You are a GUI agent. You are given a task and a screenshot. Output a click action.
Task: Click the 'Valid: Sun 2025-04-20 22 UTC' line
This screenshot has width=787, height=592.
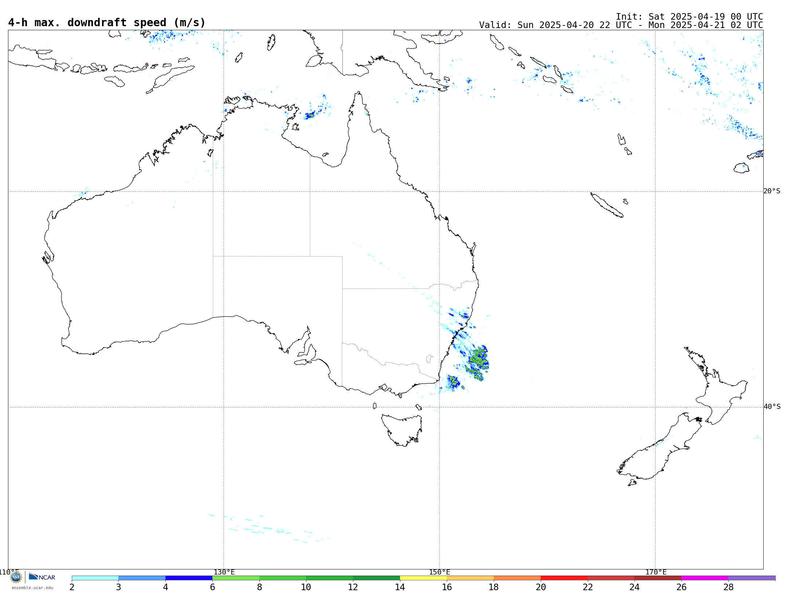[621, 25]
